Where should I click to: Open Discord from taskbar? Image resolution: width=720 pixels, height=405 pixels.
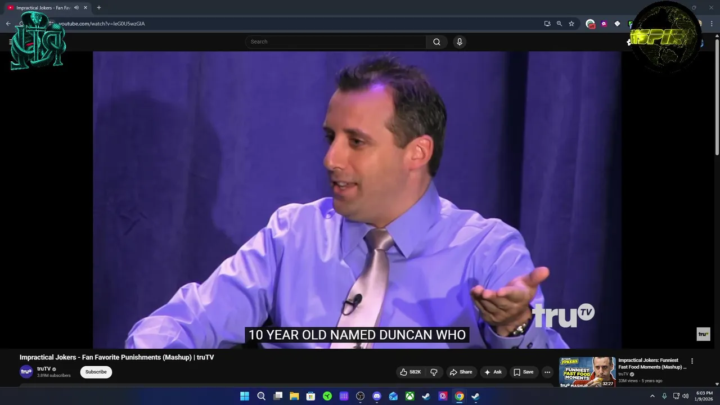coord(377,396)
